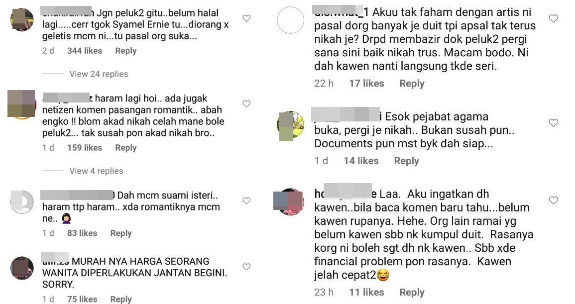
Task: Expand View 4 replies
Action: pos(96,171)
